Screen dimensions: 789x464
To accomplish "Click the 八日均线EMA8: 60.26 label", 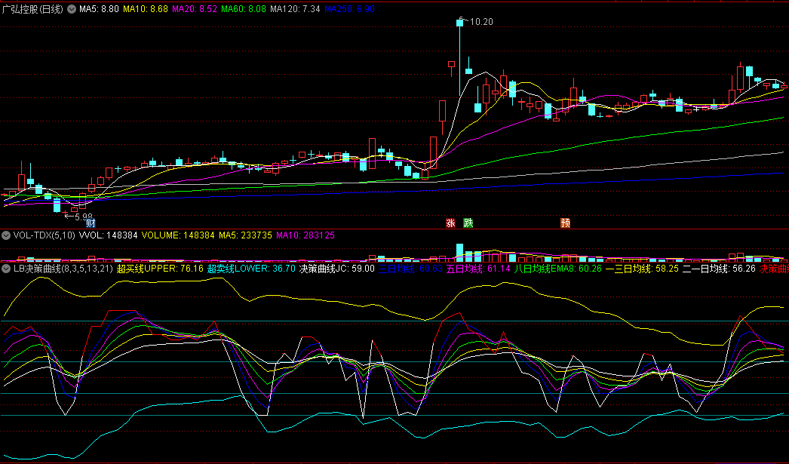I will pos(558,269).
